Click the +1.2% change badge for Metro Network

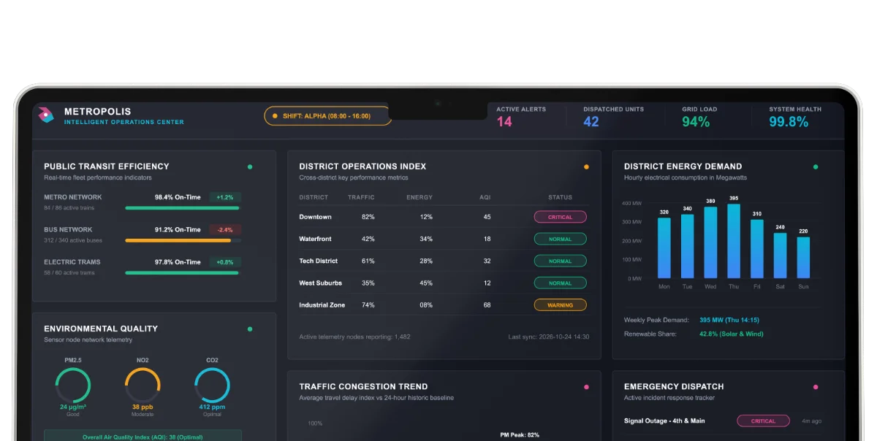[x=225, y=197]
